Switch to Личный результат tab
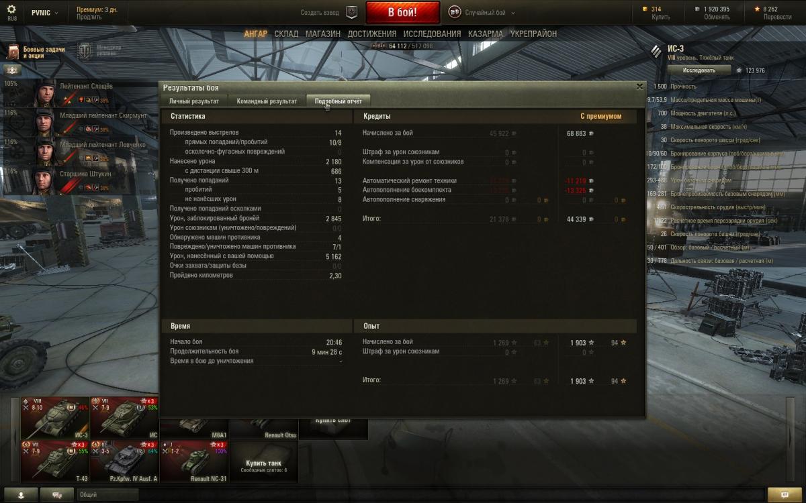 click(x=194, y=101)
